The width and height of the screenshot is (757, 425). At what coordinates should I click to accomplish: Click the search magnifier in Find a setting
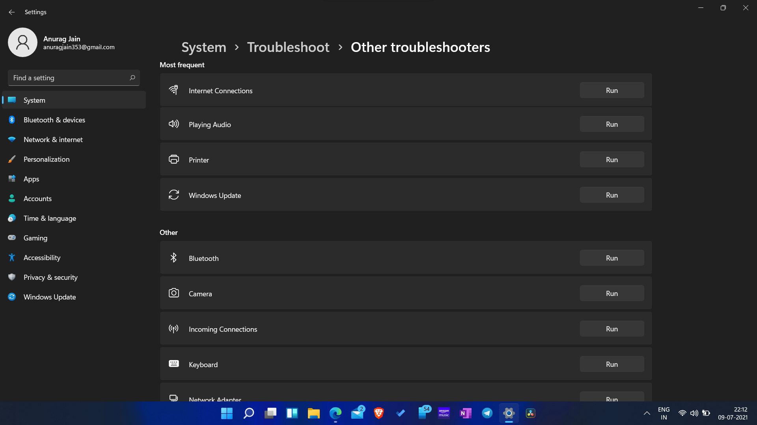(x=132, y=78)
